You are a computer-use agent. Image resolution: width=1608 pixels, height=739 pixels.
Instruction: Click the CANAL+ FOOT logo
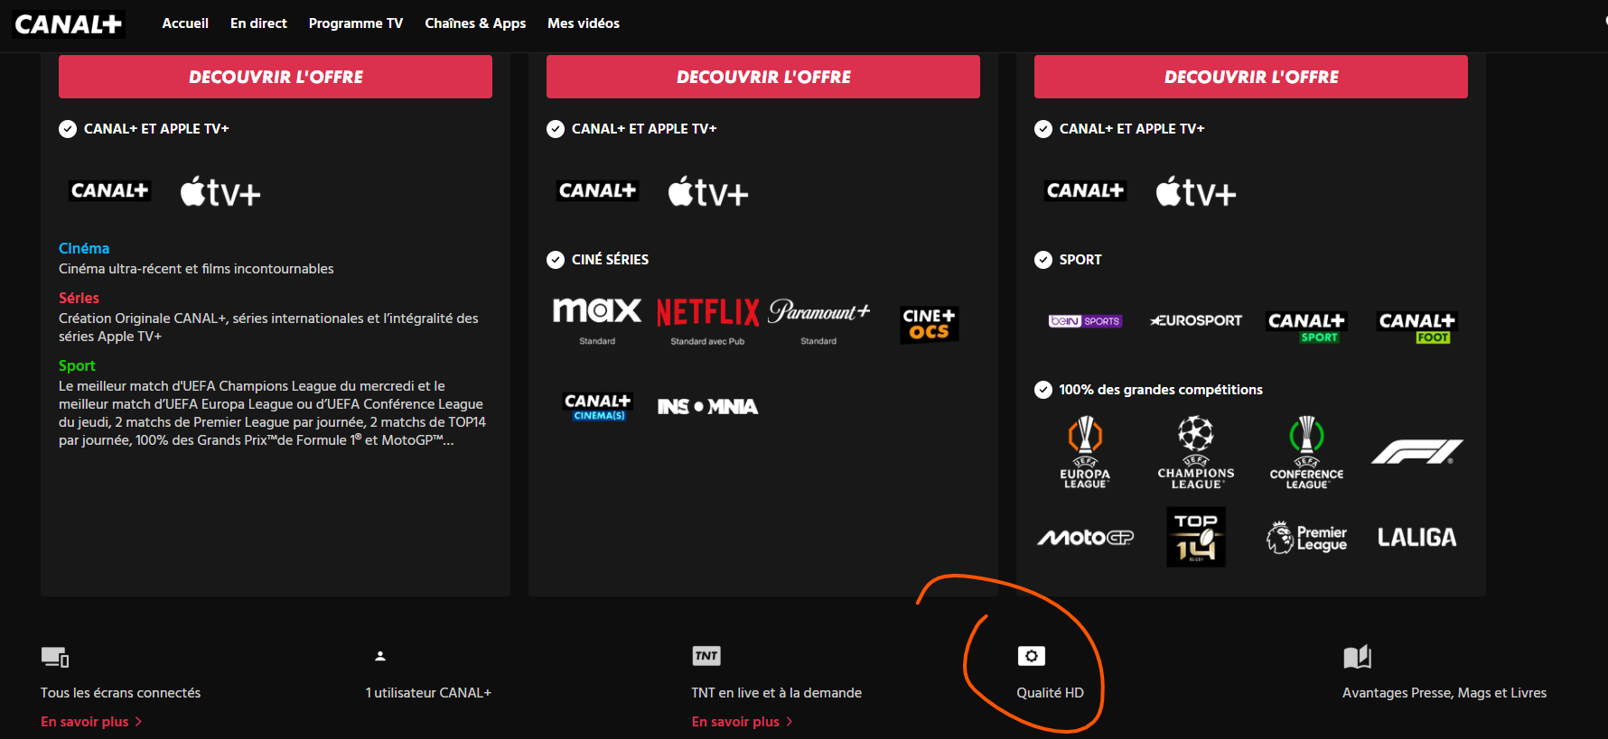[x=1416, y=327]
